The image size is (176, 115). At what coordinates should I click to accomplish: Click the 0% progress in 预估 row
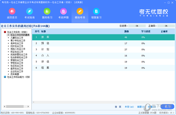click(x=143, y=44)
